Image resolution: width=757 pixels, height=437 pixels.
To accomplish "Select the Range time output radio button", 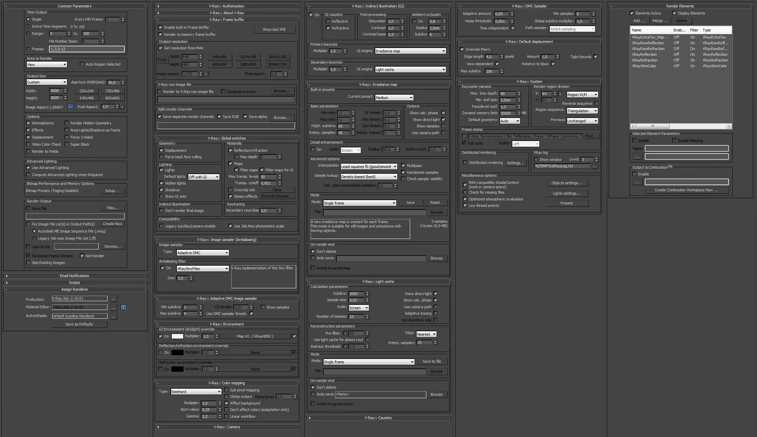I will [x=28, y=33].
